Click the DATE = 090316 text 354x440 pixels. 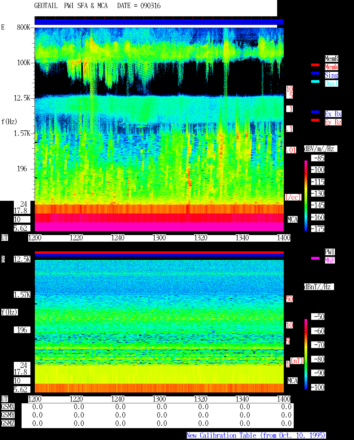(139, 6)
